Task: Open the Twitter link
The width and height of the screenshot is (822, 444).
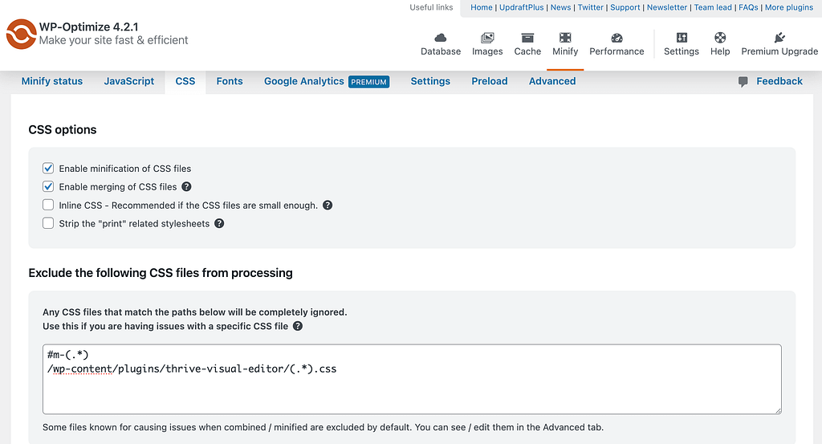Action: (x=590, y=7)
